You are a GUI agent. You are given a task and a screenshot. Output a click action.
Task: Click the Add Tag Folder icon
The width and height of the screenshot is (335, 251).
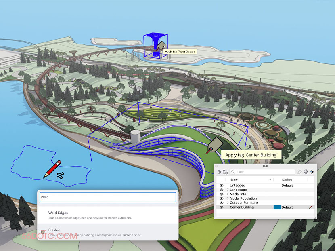[225, 172]
